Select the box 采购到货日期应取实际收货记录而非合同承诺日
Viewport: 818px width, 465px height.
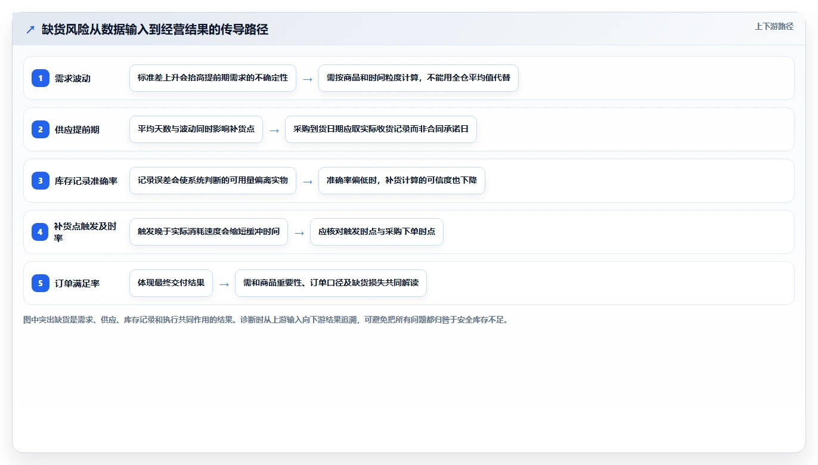(x=381, y=129)
